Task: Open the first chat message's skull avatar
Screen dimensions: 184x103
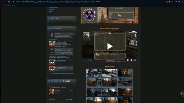Action: coord(52,35)
